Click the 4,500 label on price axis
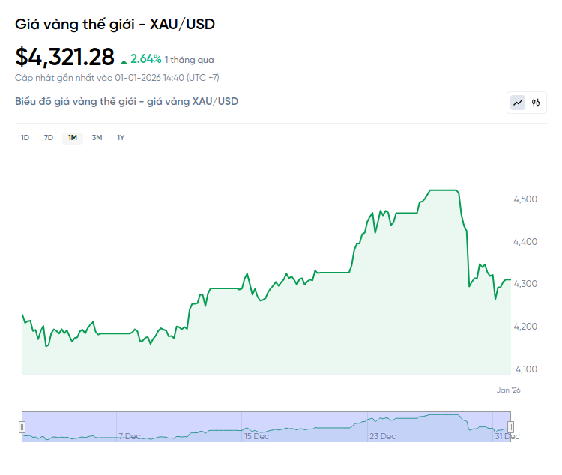The image size is (562, 475). pos(525,199)
